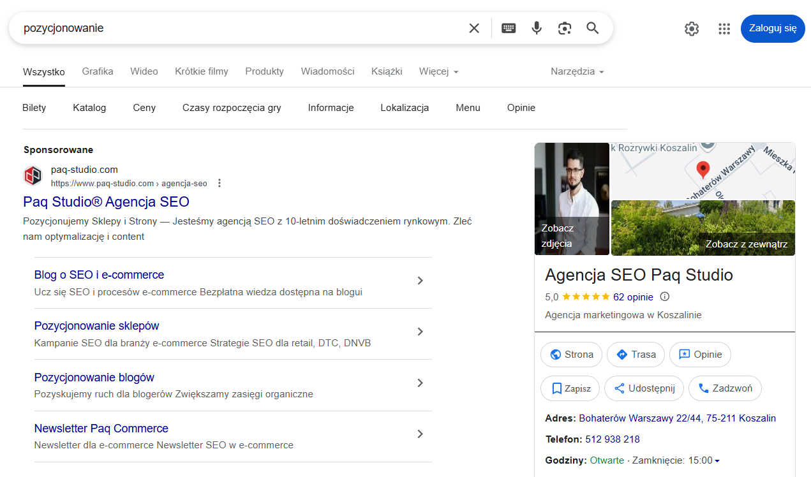Open the Zobacz z zewnątrz street view thumbnail
This screenshot has height=477, width=811.
(x=703, y=228)
